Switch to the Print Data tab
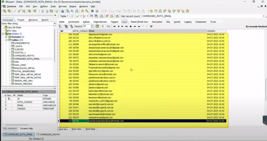 click(90, 129)
